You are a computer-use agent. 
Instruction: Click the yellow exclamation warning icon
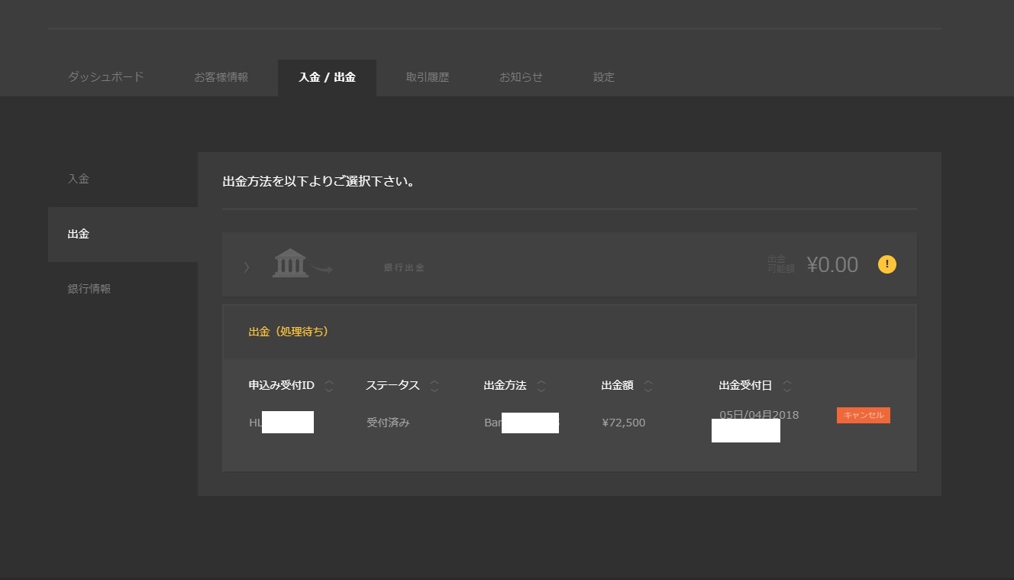(886, 264)
